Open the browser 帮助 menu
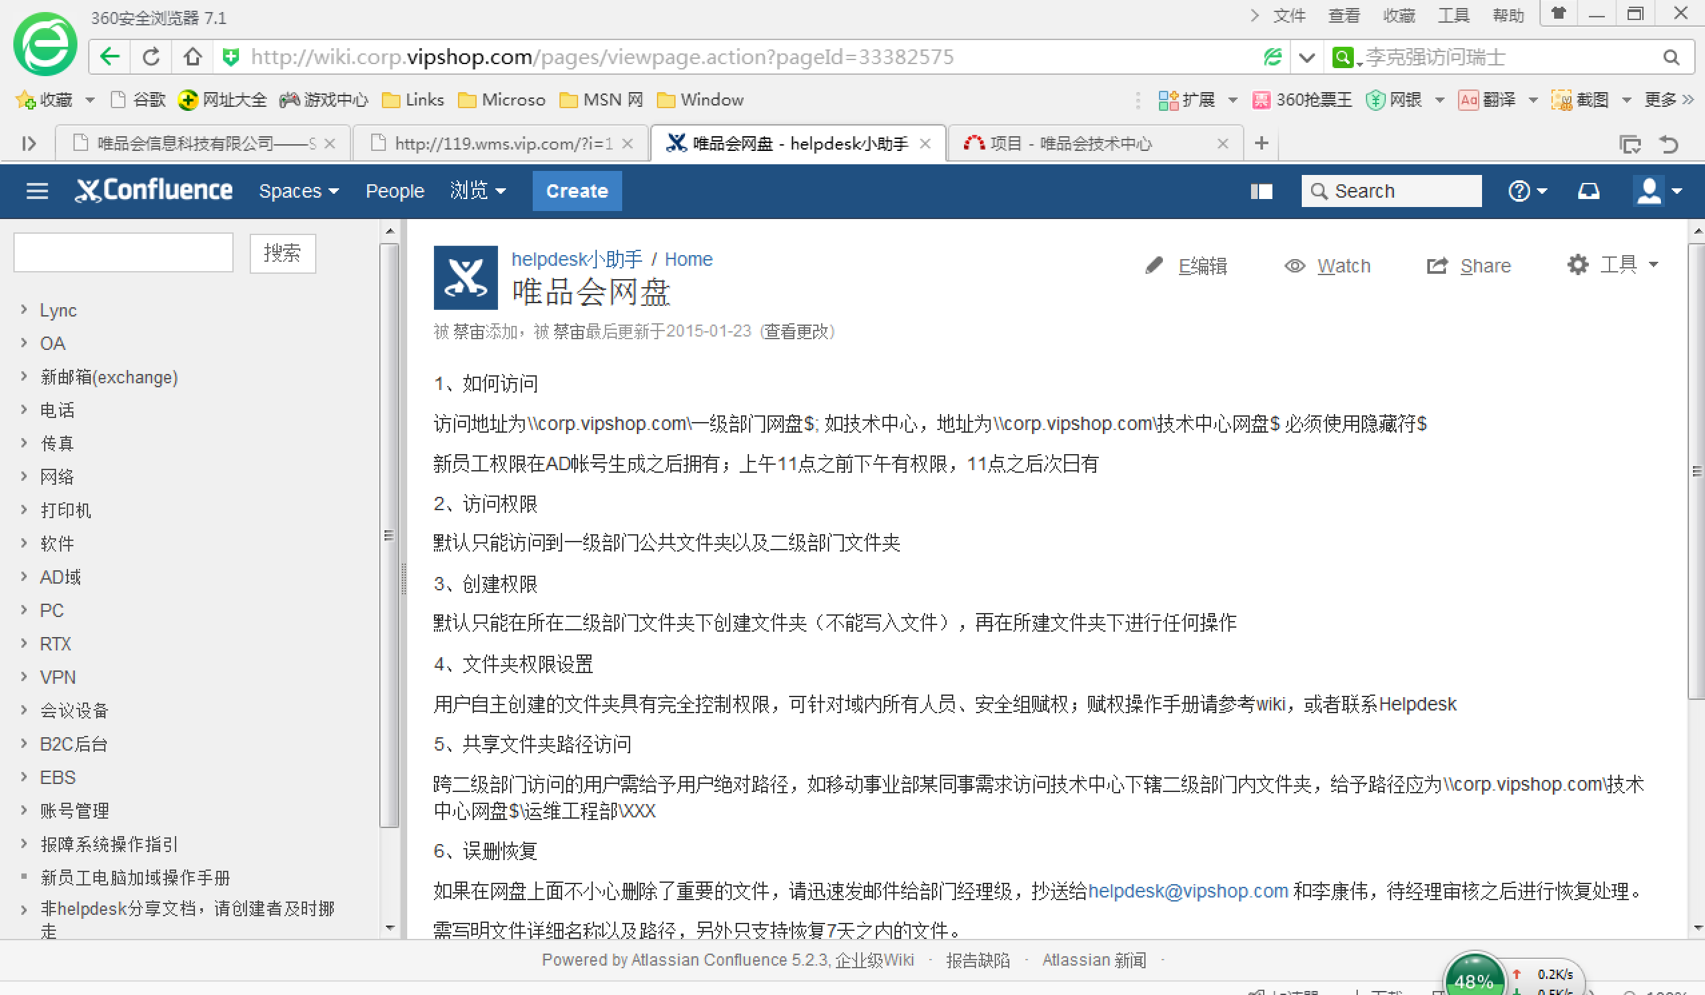The image size is (1705, 995). click(1508, 15)
